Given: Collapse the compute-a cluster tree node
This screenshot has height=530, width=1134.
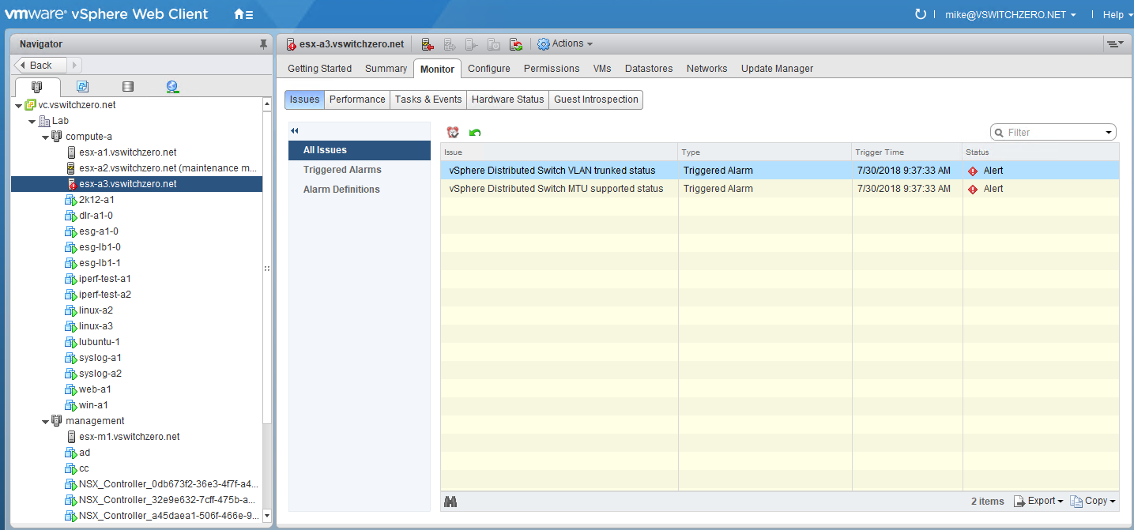Looking at the screenshot, I should tap(46, 137).
